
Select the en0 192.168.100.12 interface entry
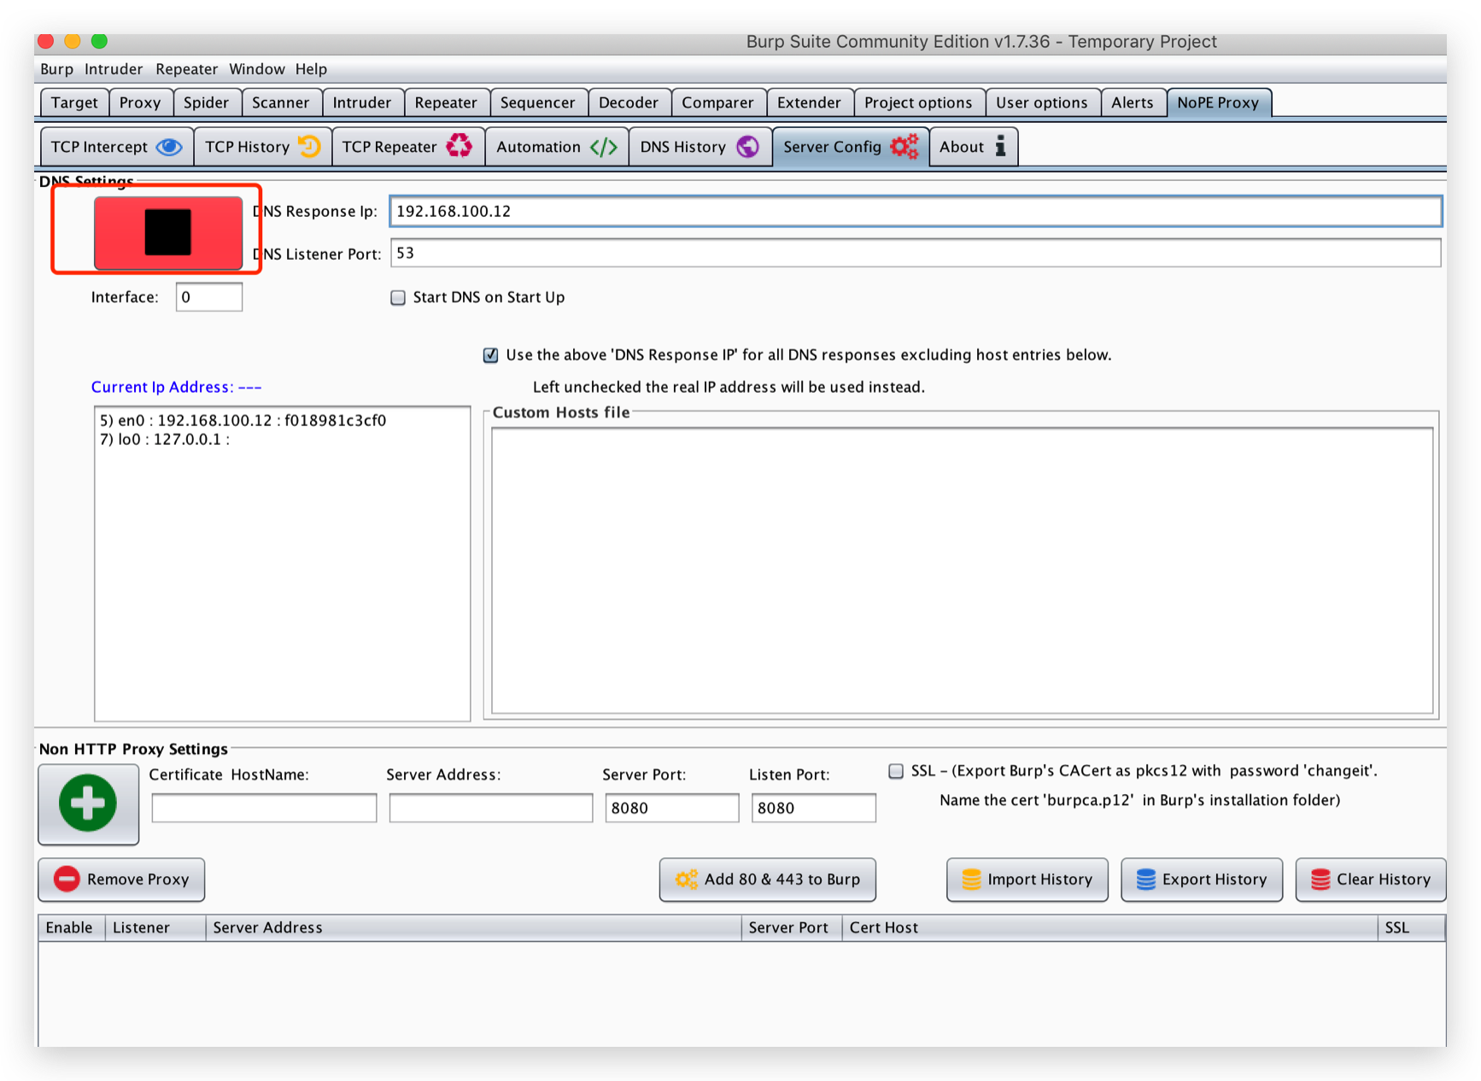pos(243,420)
